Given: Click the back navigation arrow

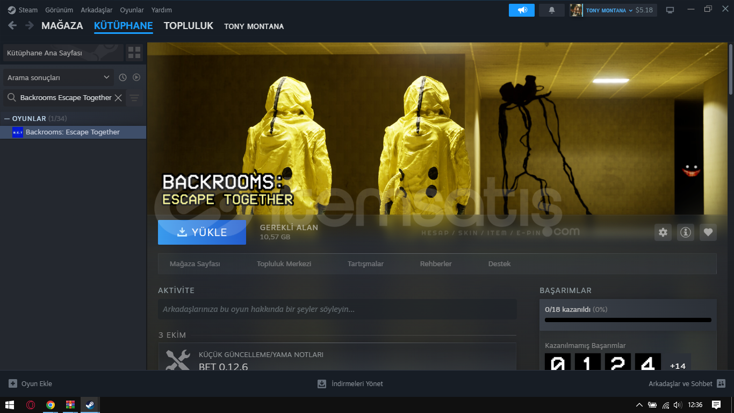Looking at the screenshot, I should pos(12,25).
